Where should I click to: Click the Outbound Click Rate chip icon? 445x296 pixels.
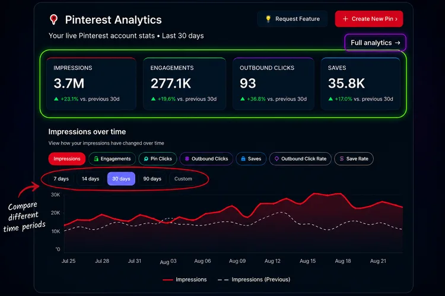pyautogui.click(x=276, y=159)
